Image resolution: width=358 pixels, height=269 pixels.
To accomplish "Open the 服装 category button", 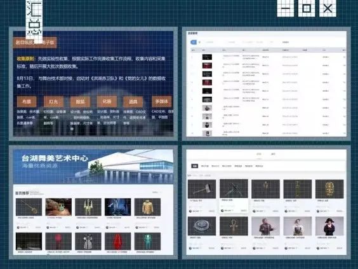I will (x=80, y=102).
